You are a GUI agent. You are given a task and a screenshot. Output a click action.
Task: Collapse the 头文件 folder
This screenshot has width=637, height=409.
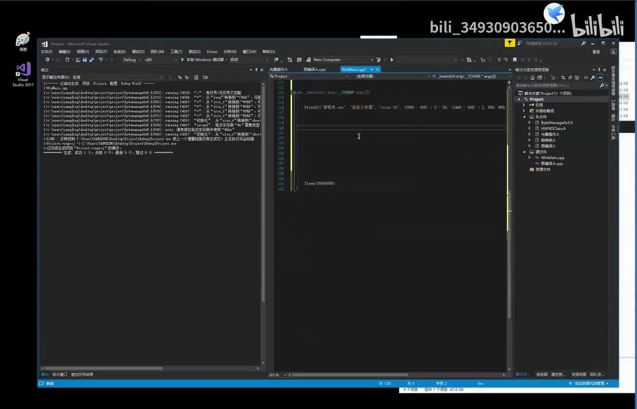524,117
